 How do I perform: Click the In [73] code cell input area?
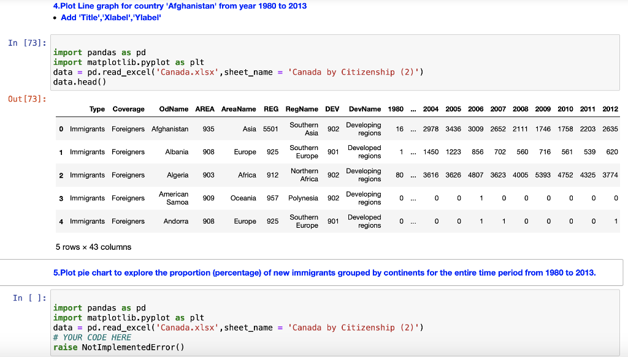pos(335,62)
